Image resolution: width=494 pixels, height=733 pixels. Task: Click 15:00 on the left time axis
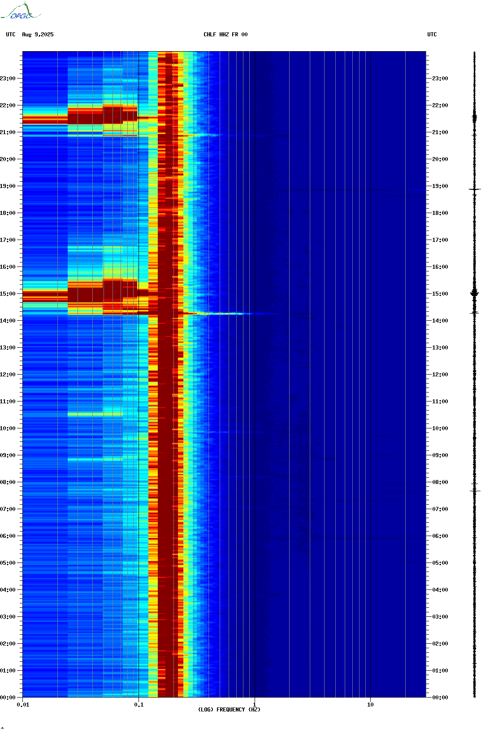(8, 294)
